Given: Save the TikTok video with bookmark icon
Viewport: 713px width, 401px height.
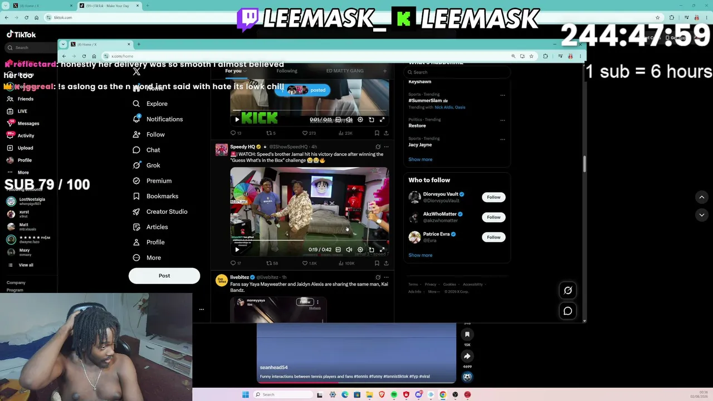Looking at the screenshot, I should coord(467,334).
